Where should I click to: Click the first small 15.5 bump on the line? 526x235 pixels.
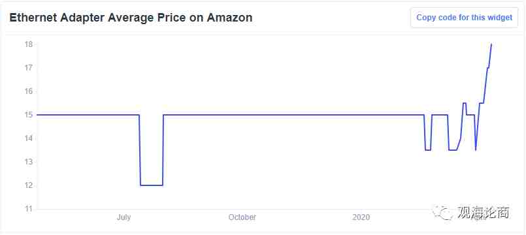pos(465,103)
